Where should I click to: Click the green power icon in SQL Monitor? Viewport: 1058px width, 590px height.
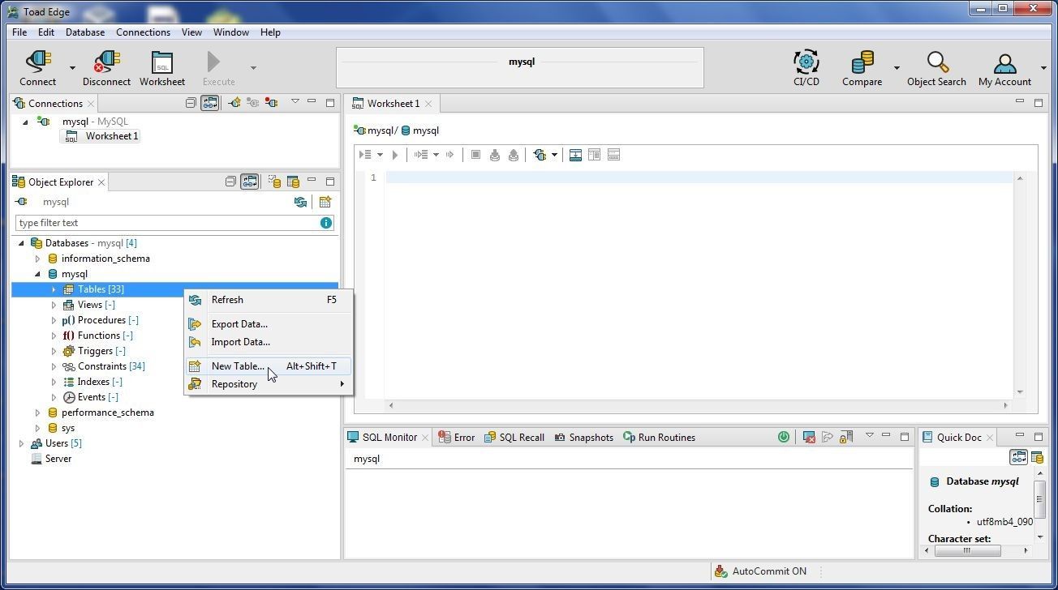(x=783, y=437)
